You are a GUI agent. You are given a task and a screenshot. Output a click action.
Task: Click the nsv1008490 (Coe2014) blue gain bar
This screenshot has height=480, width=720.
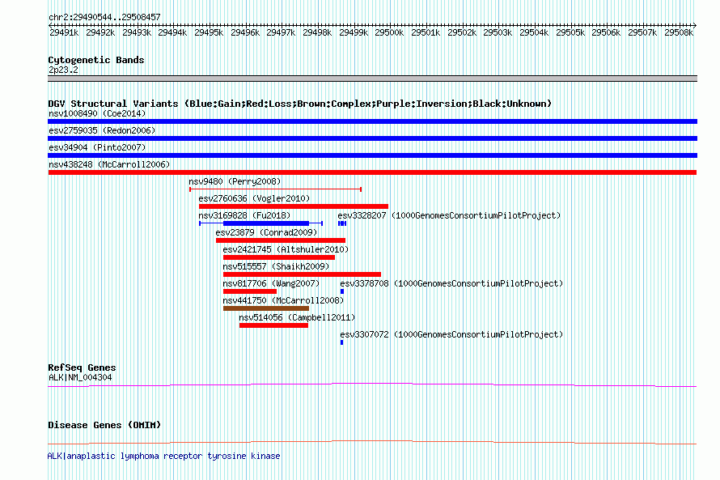372,121
